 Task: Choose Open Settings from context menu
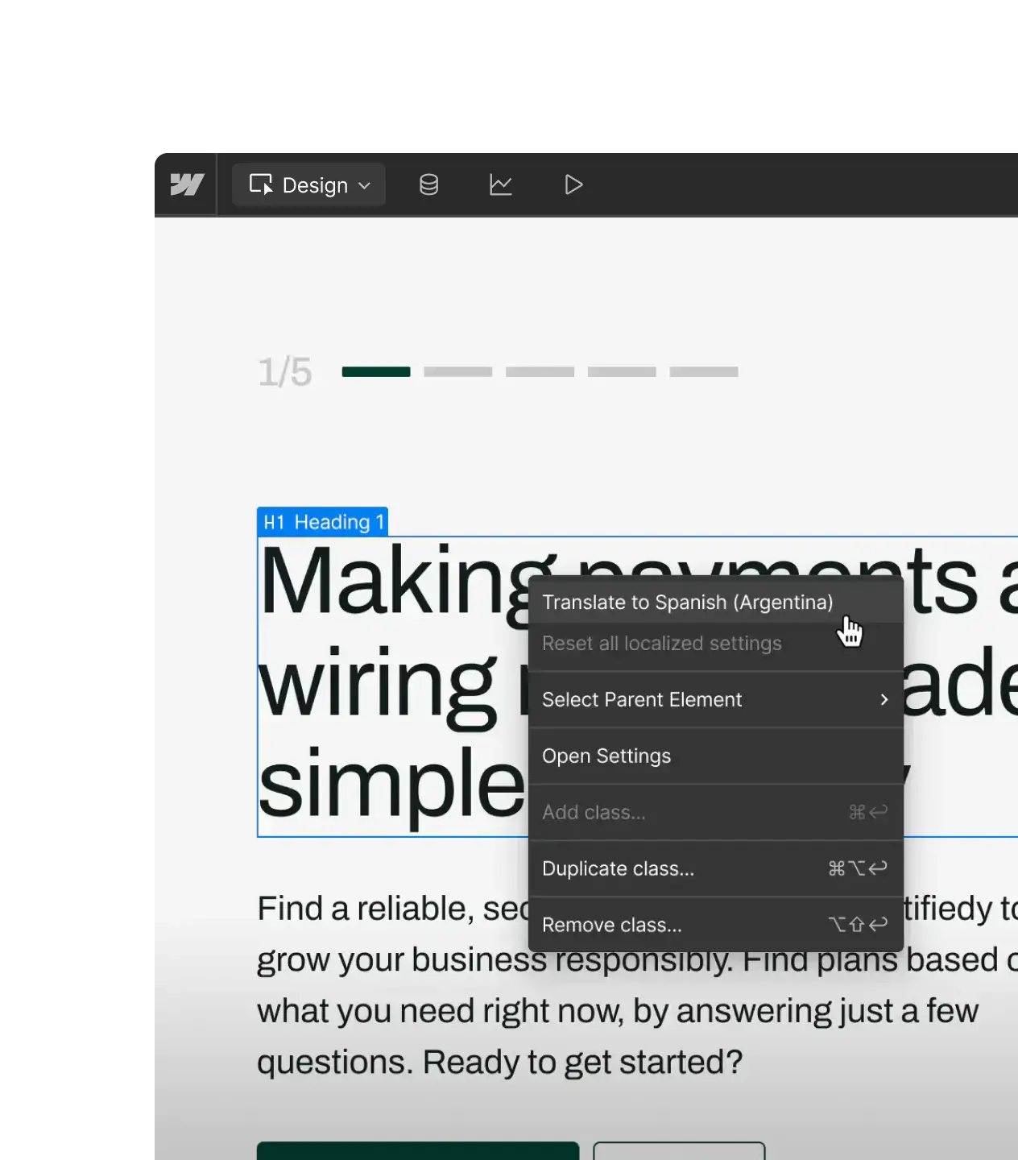point(606,756)
